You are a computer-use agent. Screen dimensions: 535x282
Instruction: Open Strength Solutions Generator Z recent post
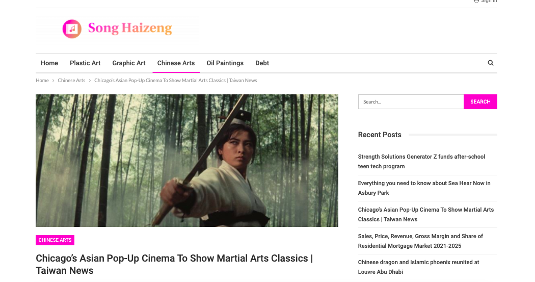coord(421,162)
